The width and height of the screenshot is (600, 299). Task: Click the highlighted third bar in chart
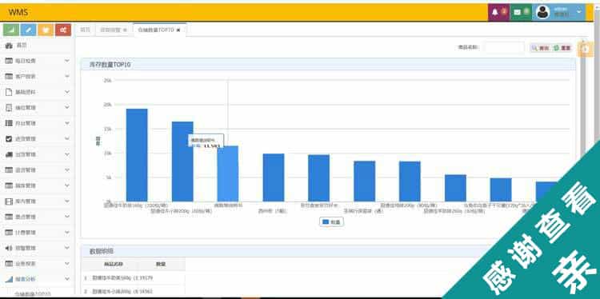click(x=228, y=173)
